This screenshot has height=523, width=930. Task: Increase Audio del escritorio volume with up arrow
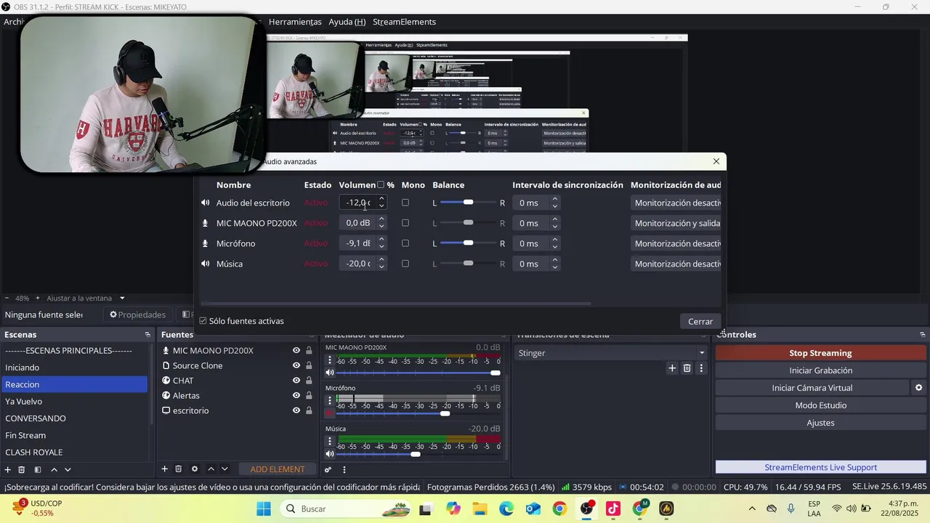[381, 199]
